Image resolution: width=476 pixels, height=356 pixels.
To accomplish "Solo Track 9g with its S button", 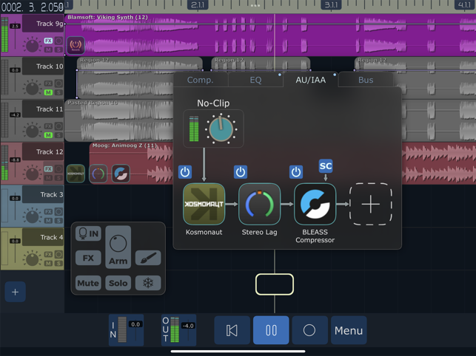I will tap(58, 49).
